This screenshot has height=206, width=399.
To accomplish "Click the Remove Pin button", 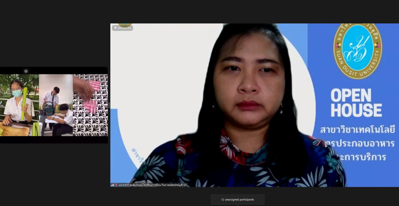I will pyautogui.click(x=123, y=28).
